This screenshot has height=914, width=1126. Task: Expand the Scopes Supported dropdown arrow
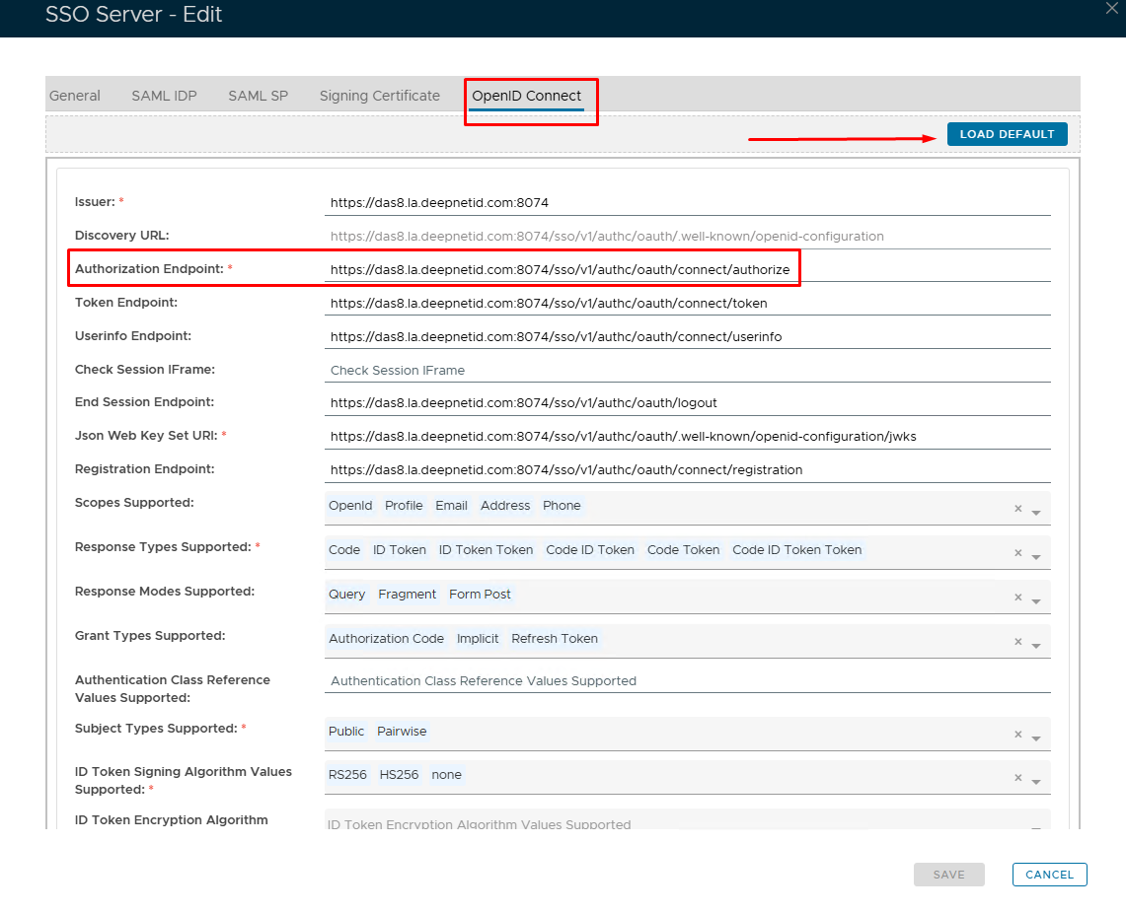(1036, 513)
